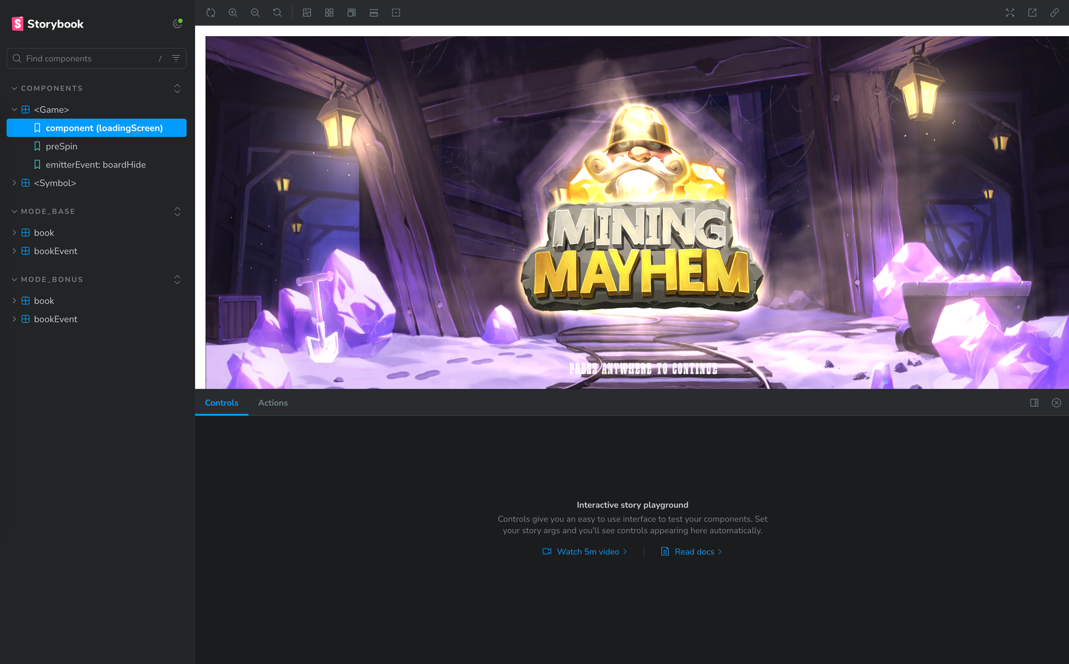The height and width of the screenshot is (664, 1069).
Task: Remount the component with reload icon
Action: coord(211,13)
